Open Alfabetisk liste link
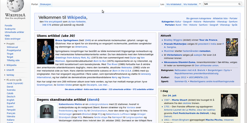The image size is (247, 123). (x=220, y=18)
